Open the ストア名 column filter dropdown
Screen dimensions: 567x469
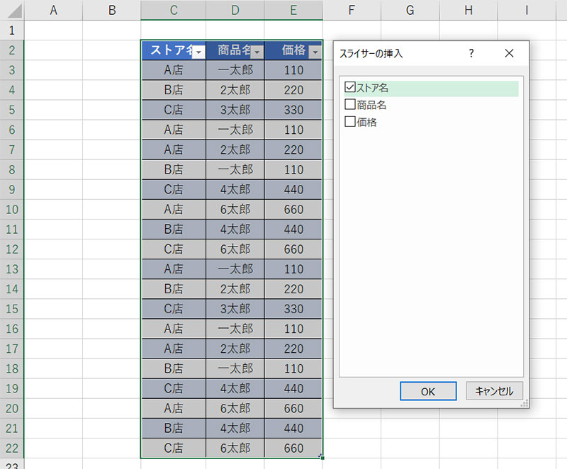pos(199,52)
